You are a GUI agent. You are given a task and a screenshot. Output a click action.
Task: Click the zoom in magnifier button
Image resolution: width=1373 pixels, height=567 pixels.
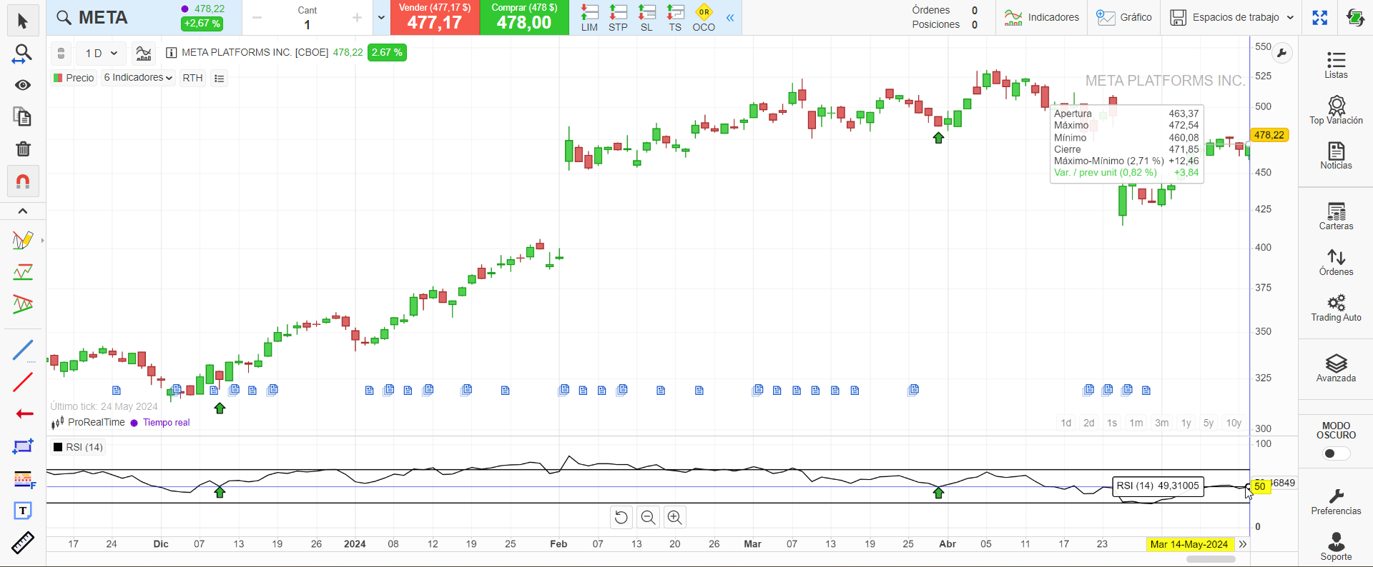674,517
